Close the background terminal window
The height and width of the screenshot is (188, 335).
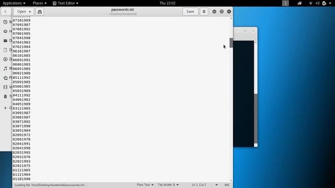point(253,31)
